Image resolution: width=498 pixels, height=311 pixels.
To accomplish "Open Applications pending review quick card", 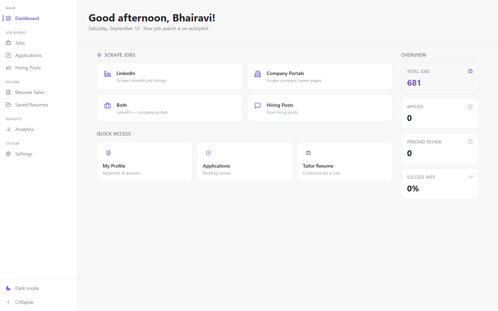I will coord(245,161).
